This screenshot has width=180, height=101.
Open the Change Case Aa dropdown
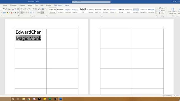9,9
